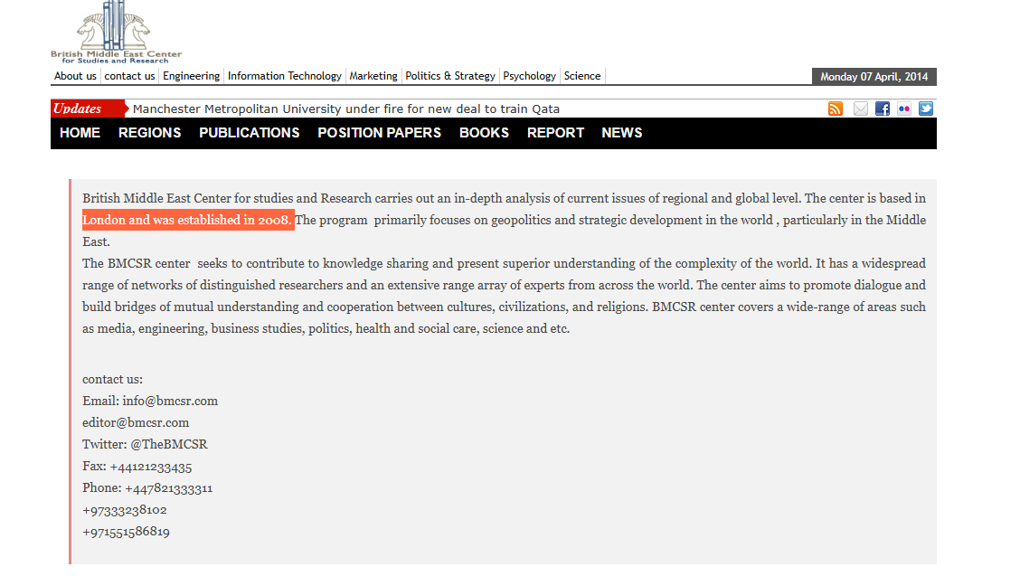The height and width of the screenshot is (586, 1020).
Task: Select the Marketing category
Action: pos(373,76)
